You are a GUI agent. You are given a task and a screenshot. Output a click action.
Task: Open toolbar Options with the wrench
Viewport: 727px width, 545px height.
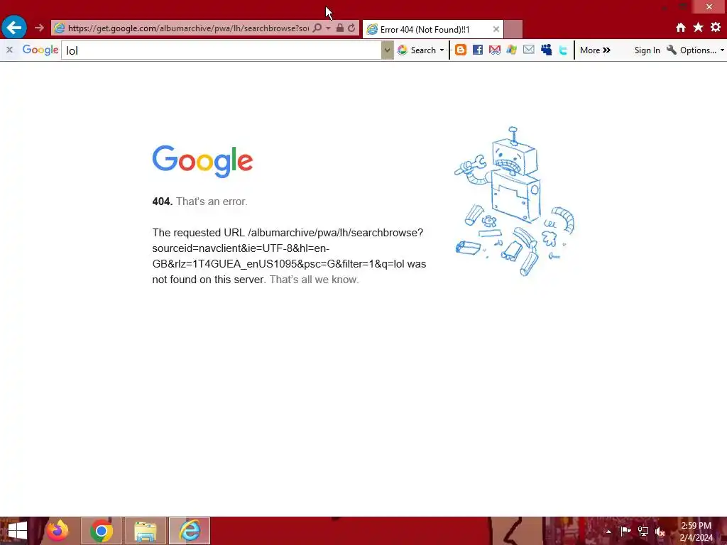pyautogui.click(x=692, y=50)
